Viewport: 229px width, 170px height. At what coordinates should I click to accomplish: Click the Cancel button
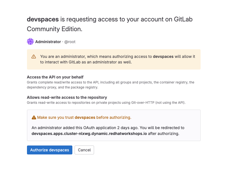tap(84, 150)
